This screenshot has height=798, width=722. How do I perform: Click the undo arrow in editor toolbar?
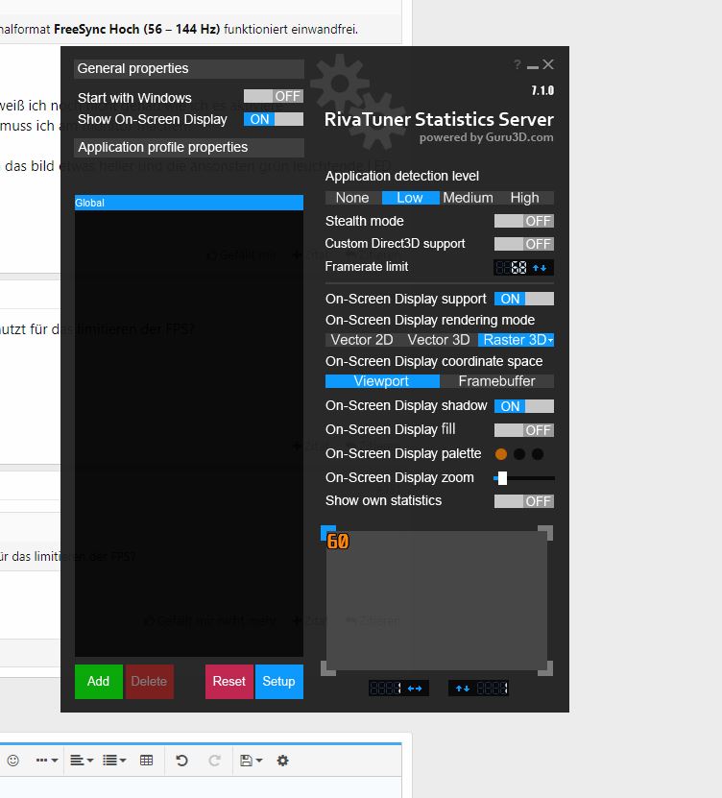pos(181,761)
